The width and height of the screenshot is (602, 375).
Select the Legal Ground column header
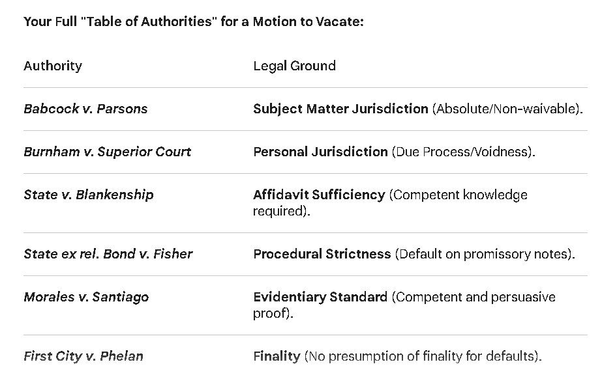tap(294, 66)
